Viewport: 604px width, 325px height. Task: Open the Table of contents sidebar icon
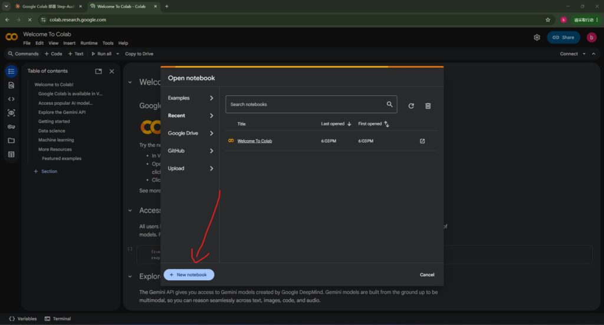coord(11,71)
